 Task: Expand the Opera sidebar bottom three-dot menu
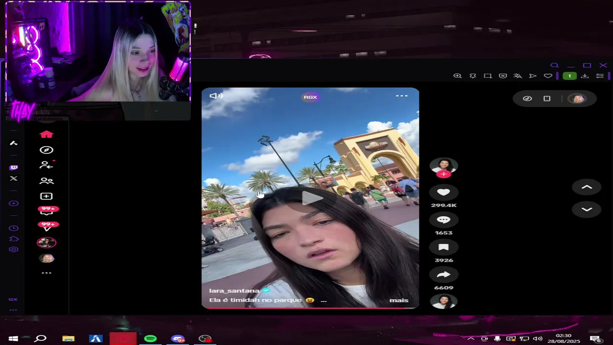(13, 310)
